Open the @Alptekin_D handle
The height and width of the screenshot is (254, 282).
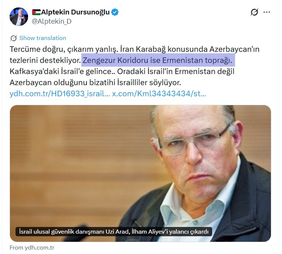[52, 21]
